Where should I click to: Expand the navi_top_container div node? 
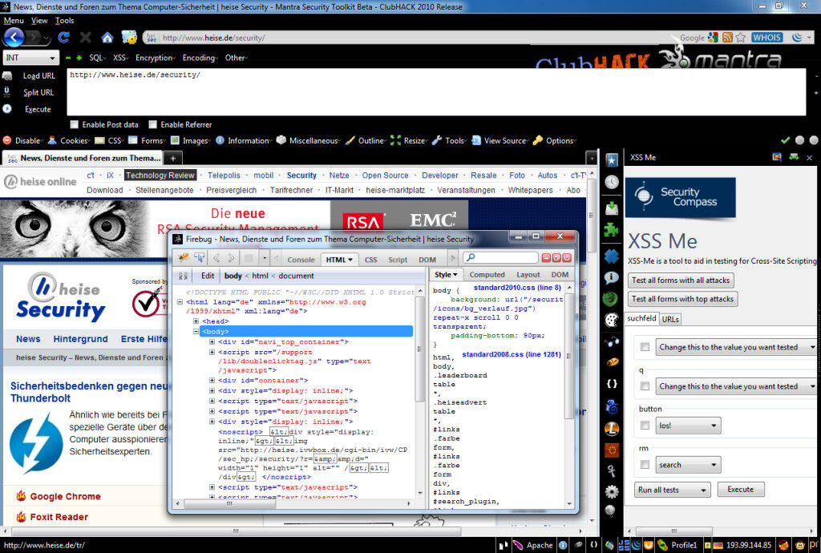click(x=212, y=341)
